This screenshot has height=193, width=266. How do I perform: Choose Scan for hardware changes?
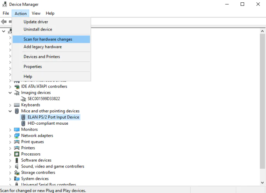(48, 39)
